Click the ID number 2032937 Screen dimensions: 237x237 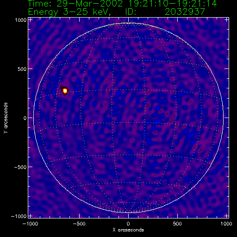pos(185,12)
